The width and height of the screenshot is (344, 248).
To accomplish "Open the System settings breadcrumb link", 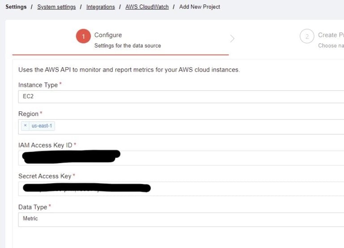I will tap(56, 7).
